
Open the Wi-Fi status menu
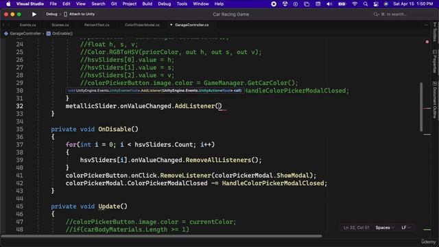[355, 4]
